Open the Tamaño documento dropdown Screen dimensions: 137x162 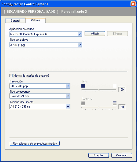pos(68,107)
